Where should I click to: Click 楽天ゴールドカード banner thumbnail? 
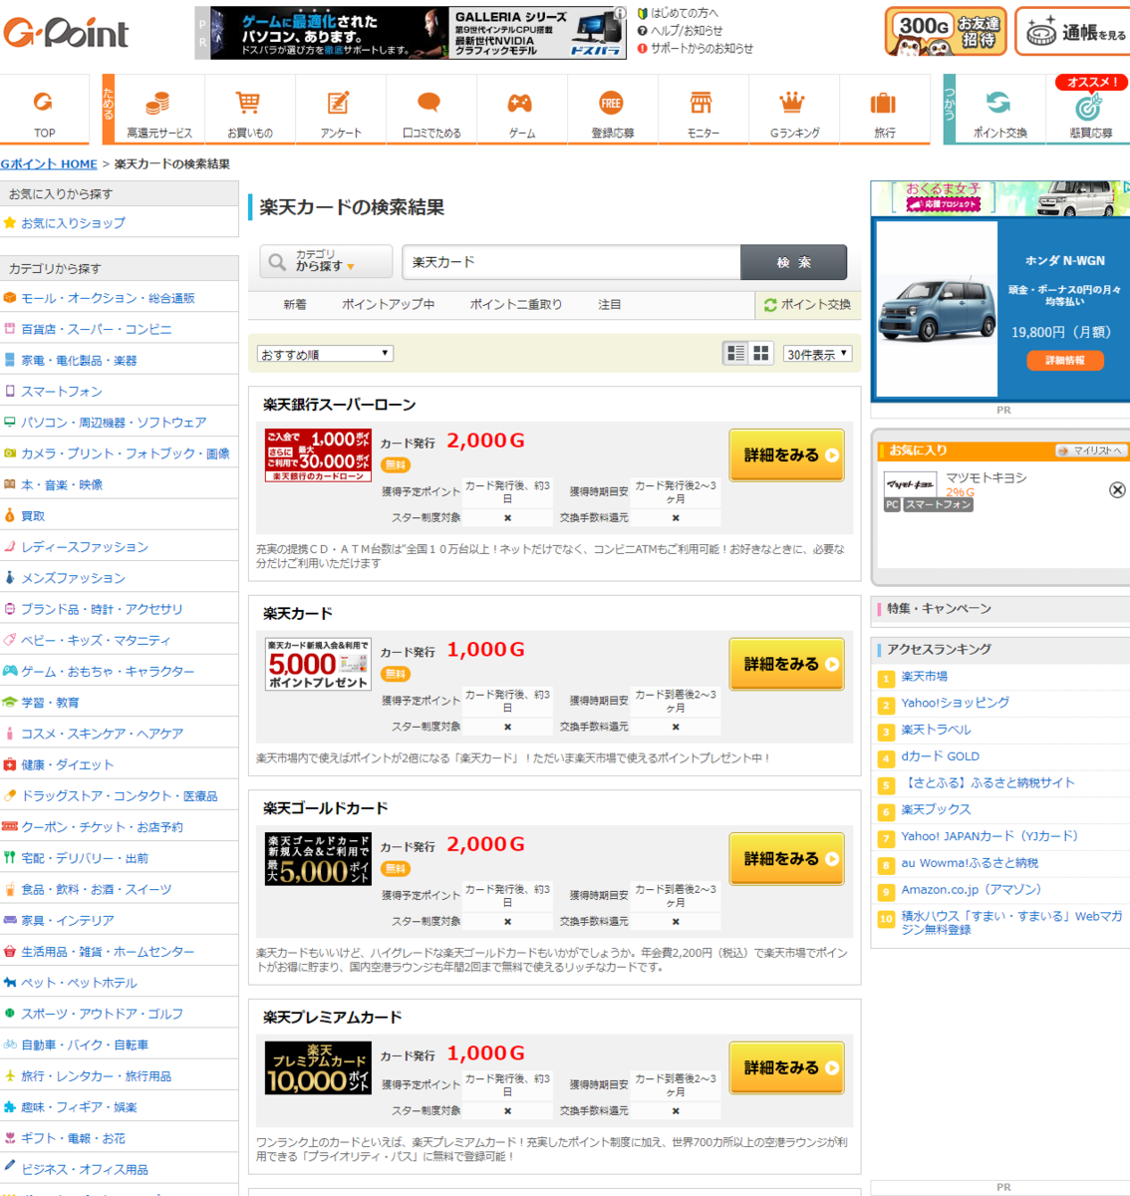[x=318, y=859]
